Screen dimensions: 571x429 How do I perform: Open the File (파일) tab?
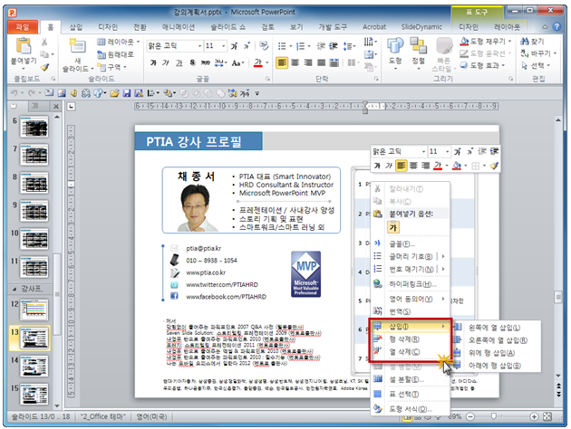(23, 27)
